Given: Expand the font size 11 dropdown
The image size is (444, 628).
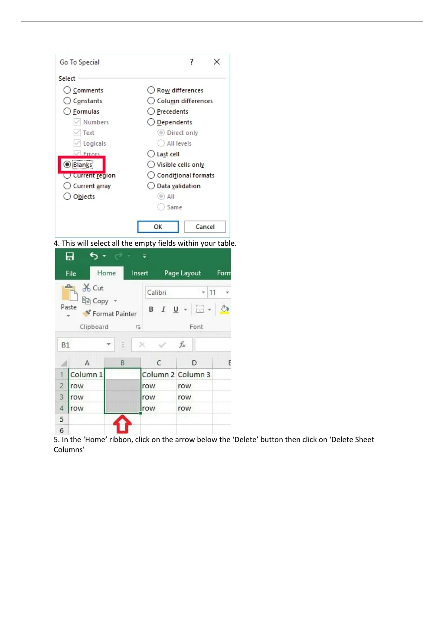Looking at the screenshot, I should coord(227,293).
